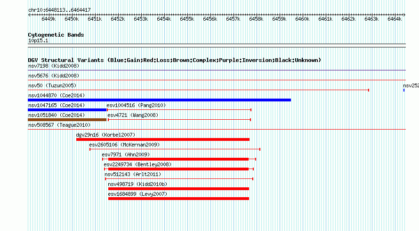
Task: Click the red esv7971 loss bar
Action: tap(178, 159)
